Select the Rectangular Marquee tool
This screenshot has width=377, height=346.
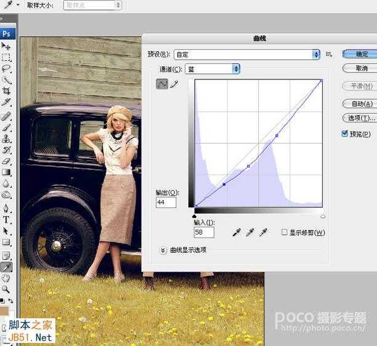coord(6,57)
